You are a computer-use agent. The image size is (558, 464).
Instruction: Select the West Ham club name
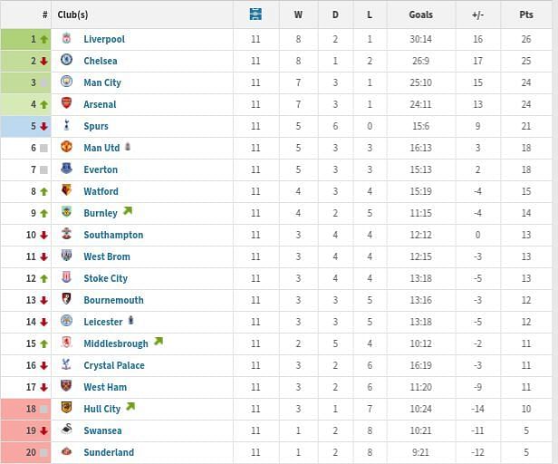(105, 387)
